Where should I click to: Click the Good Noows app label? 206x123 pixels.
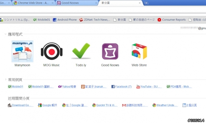pos(110,65)
